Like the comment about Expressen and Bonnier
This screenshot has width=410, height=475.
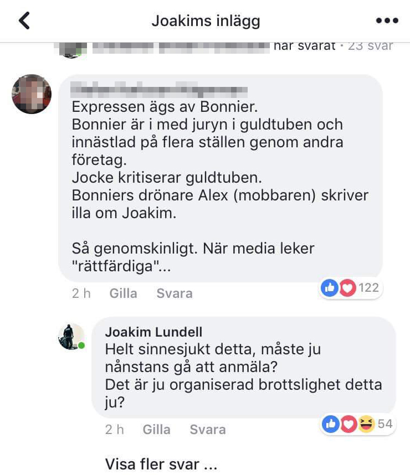[123, 293]
